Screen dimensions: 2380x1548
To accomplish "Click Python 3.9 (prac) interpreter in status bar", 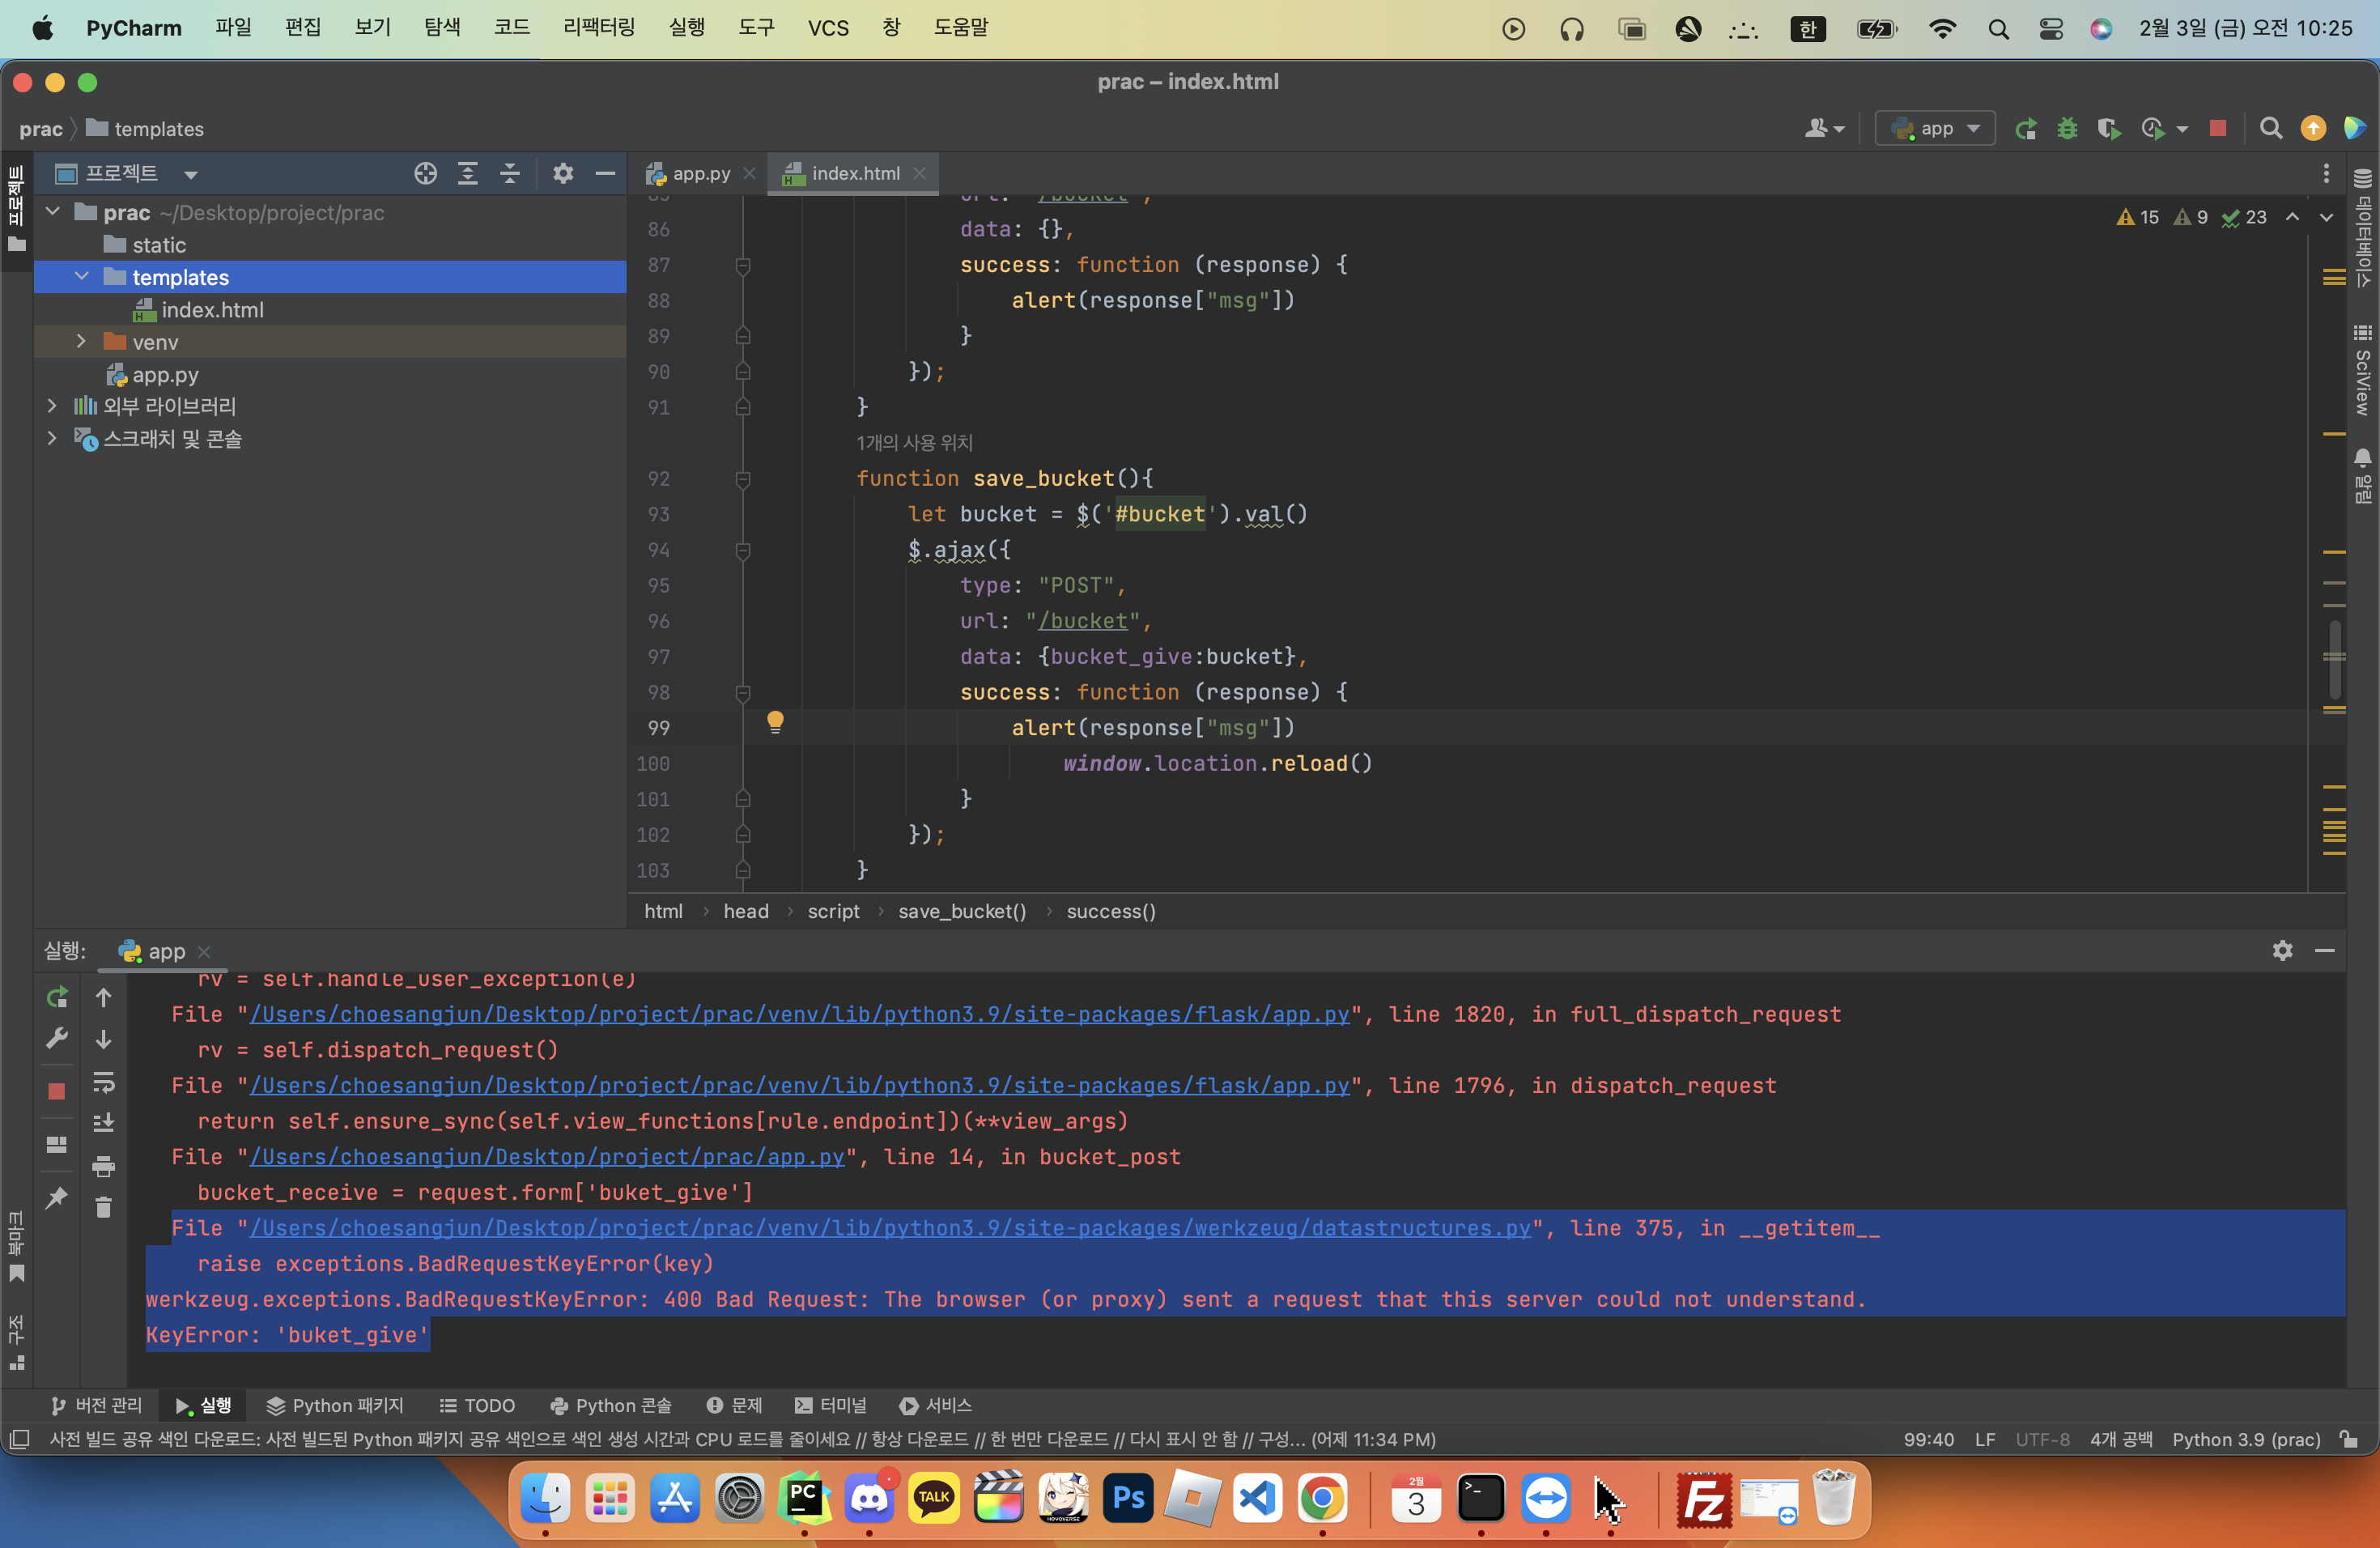I will pyautogui.click(x=2246, y=1439).
